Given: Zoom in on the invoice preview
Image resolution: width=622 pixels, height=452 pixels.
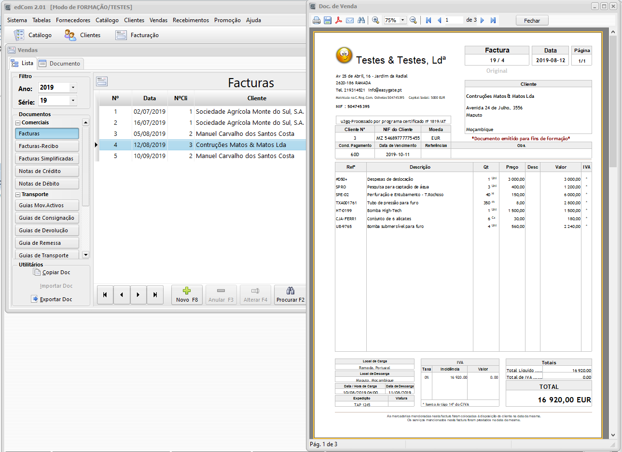Looking at the screenshot, I should click(x=375, y=20).
